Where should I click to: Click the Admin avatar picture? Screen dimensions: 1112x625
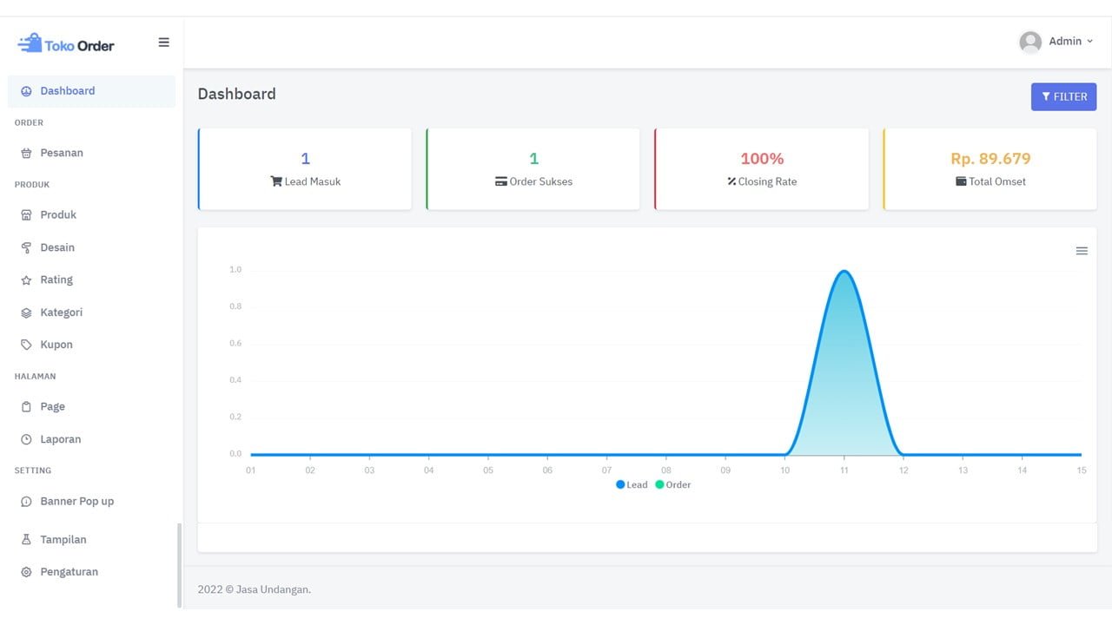click(x=1030, y=42)
